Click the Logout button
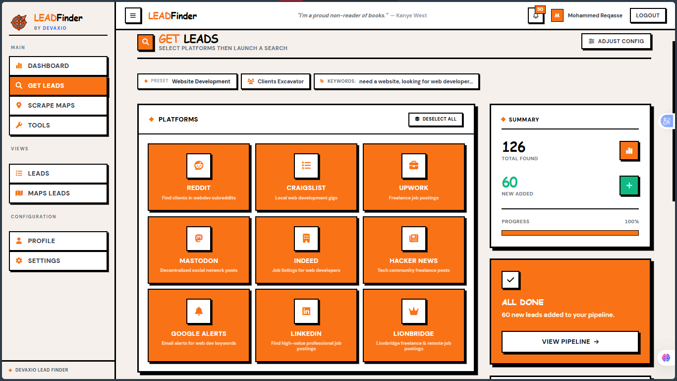The height and width of the screenshot is (381, 677). (648, 15)
